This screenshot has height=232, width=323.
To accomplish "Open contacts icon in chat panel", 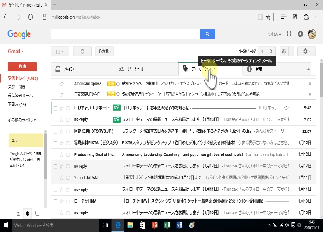I will coord(18,214).
